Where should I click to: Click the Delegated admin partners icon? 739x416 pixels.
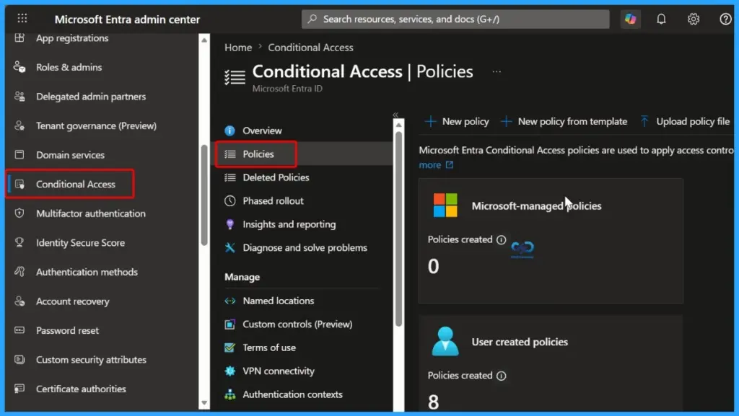coord(19,97)
